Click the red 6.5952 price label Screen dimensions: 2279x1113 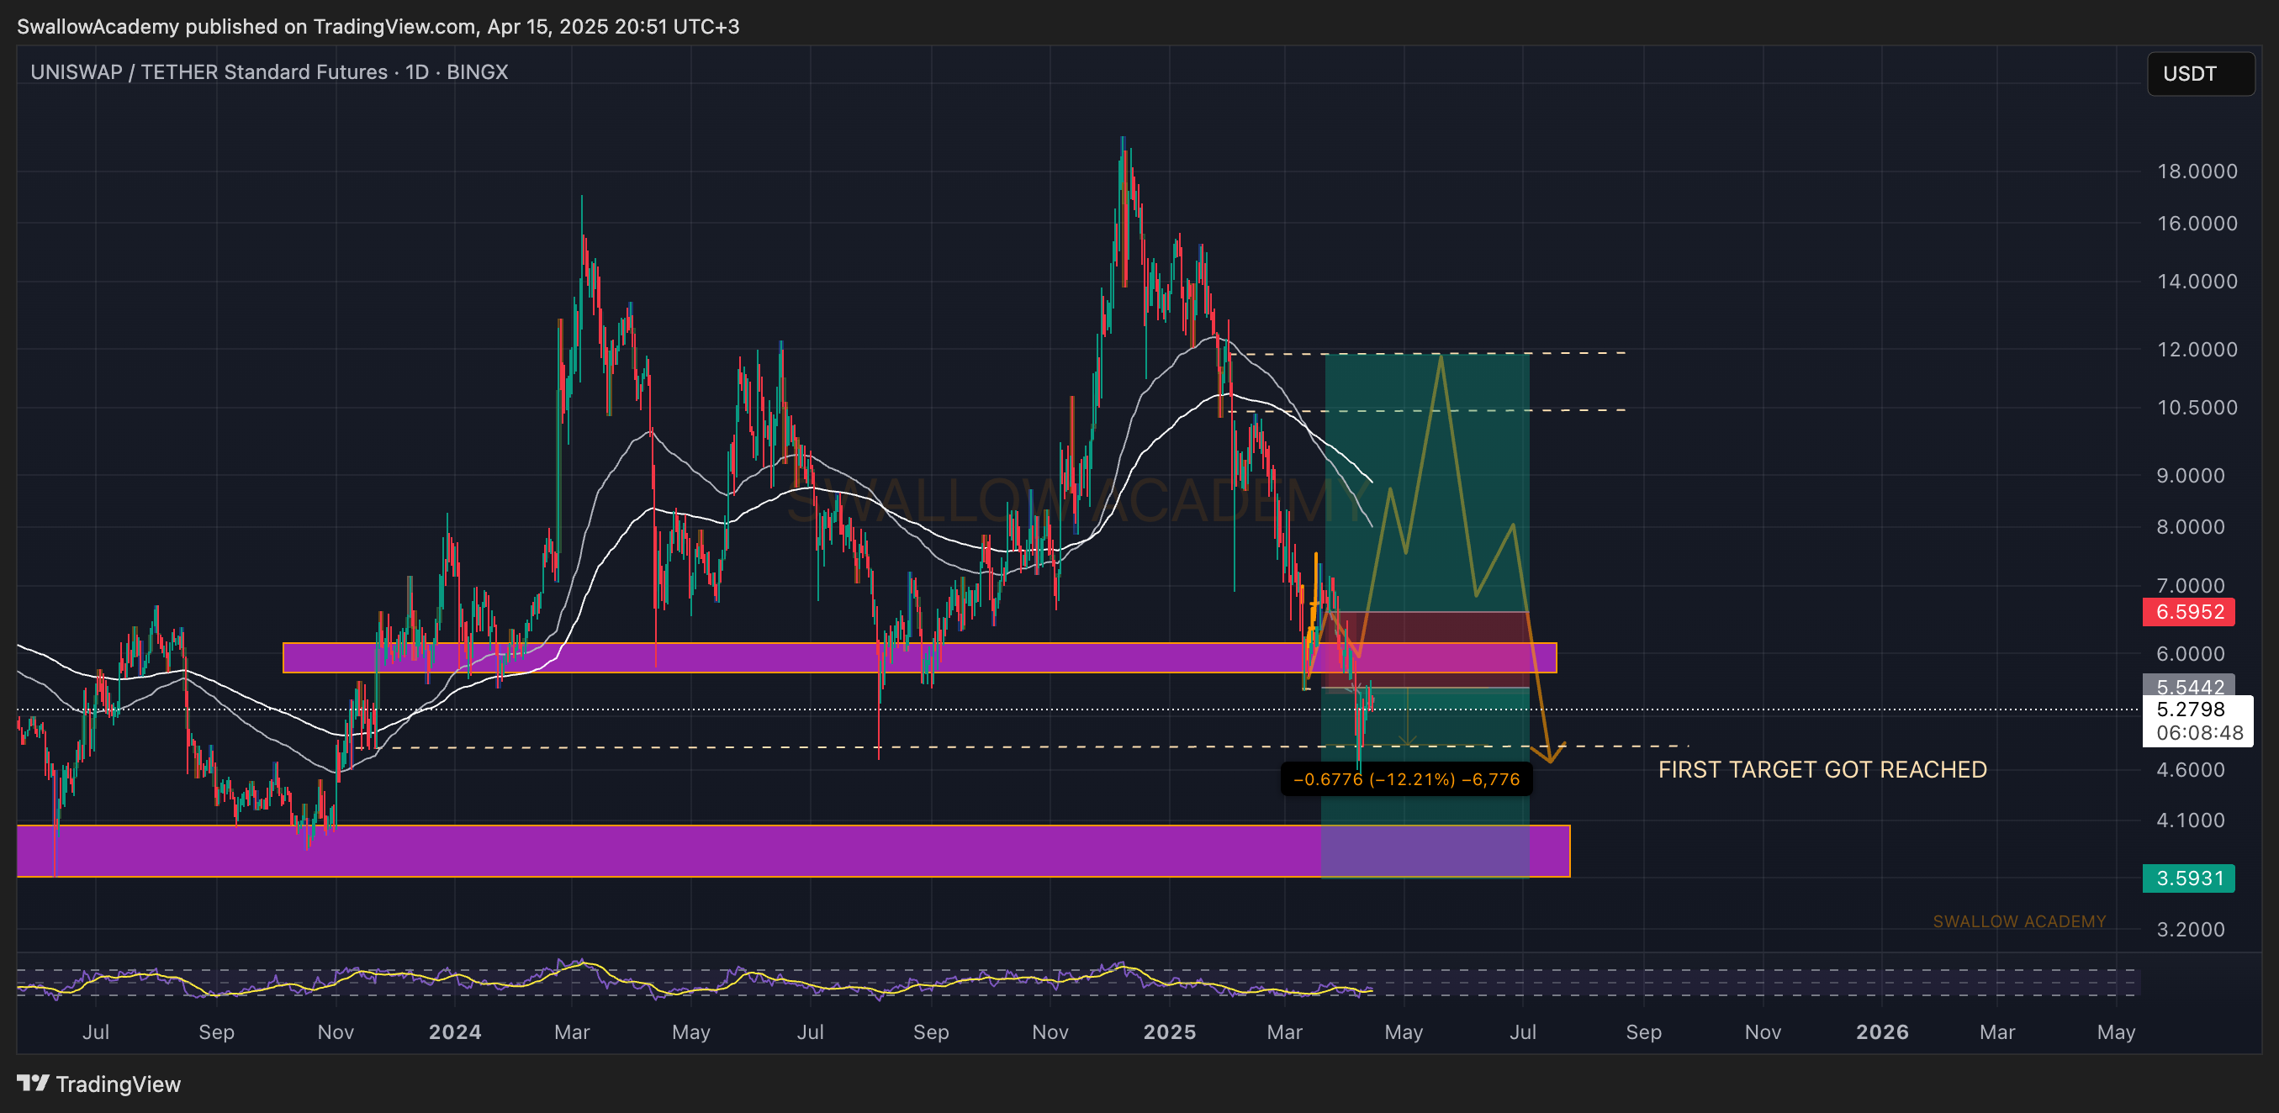2189,612
